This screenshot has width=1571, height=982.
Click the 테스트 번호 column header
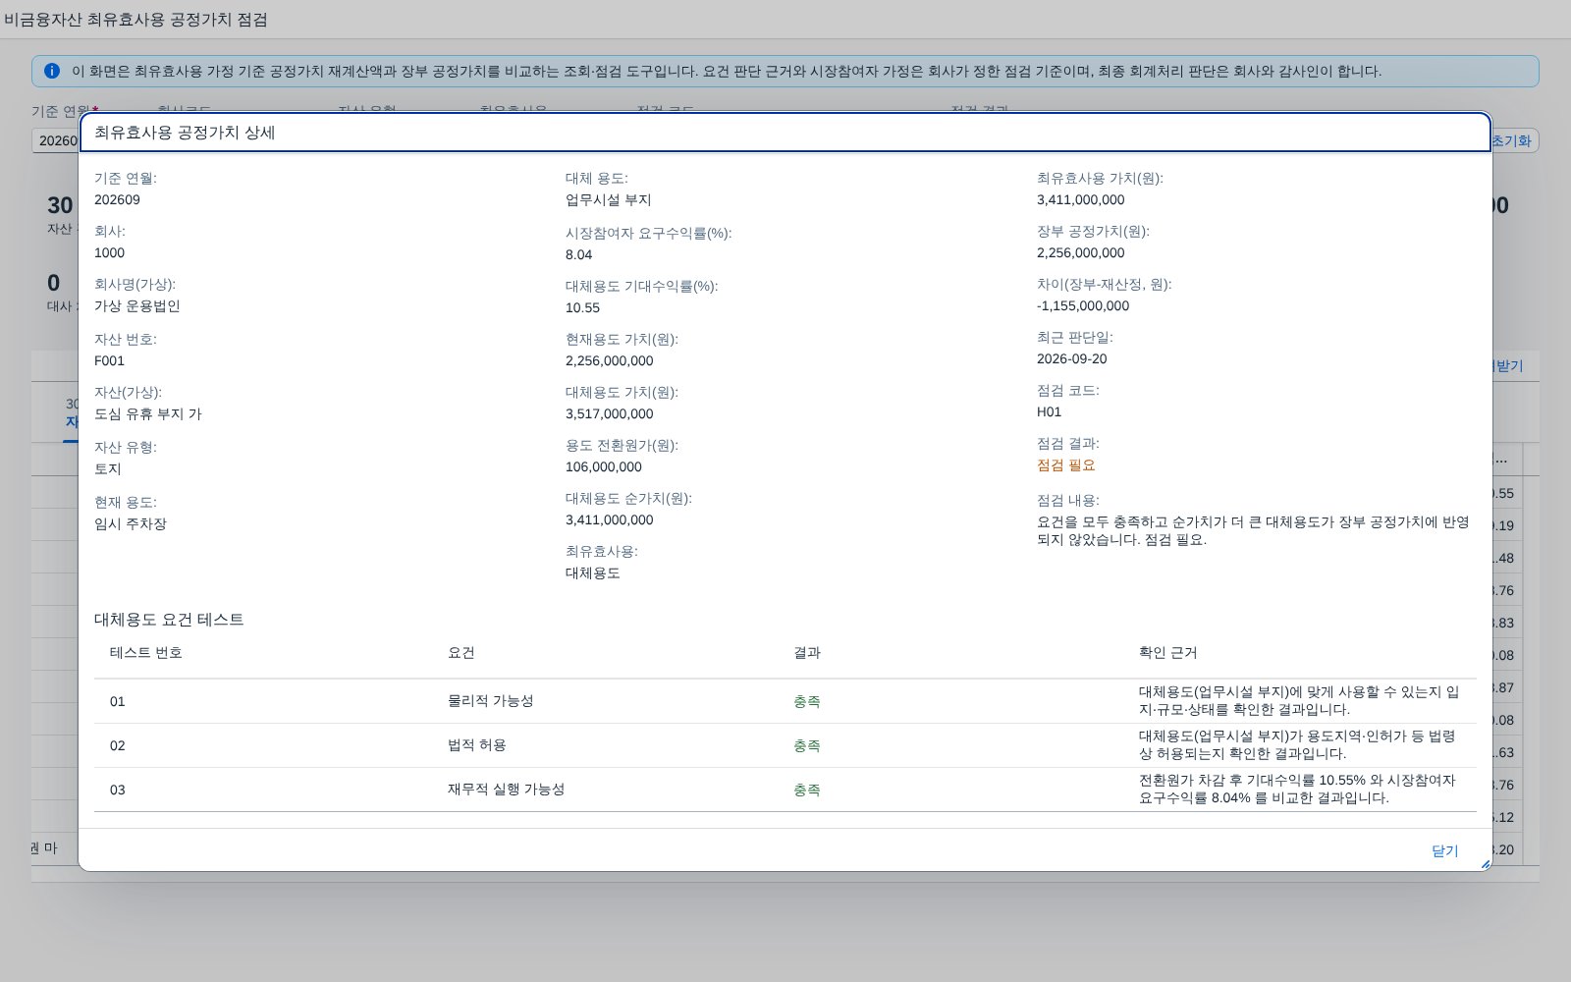(146, 652)
